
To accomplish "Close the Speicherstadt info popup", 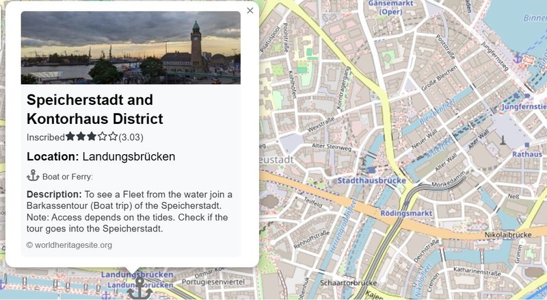I will point(250,10).
